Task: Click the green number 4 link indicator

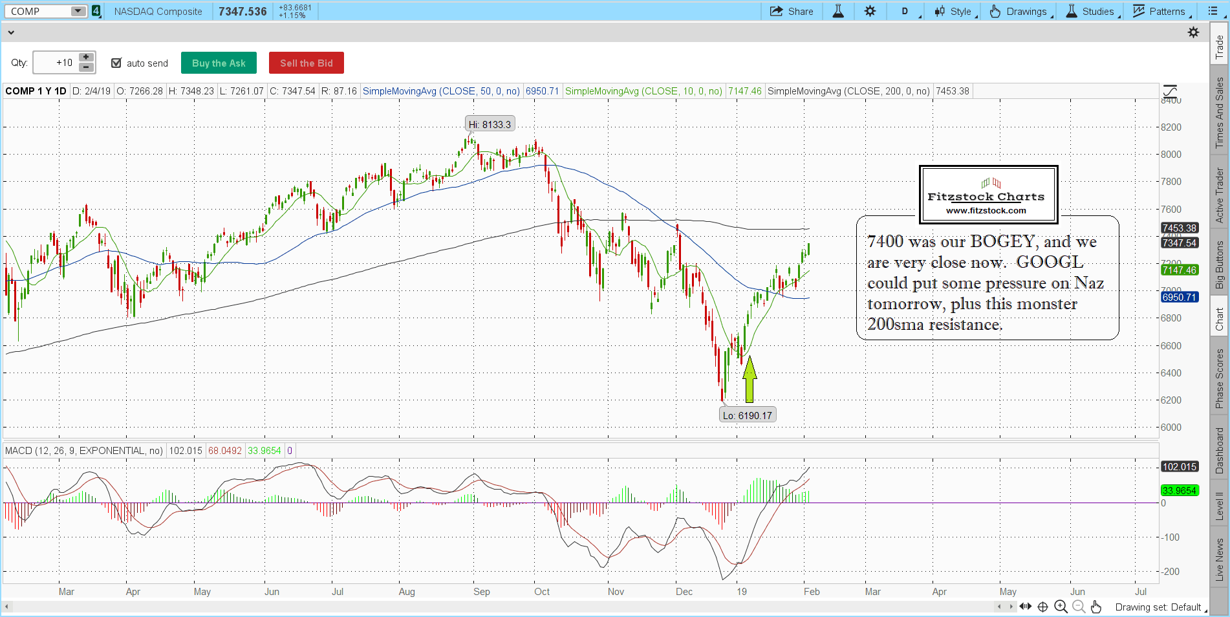Action: pos(96,12)
